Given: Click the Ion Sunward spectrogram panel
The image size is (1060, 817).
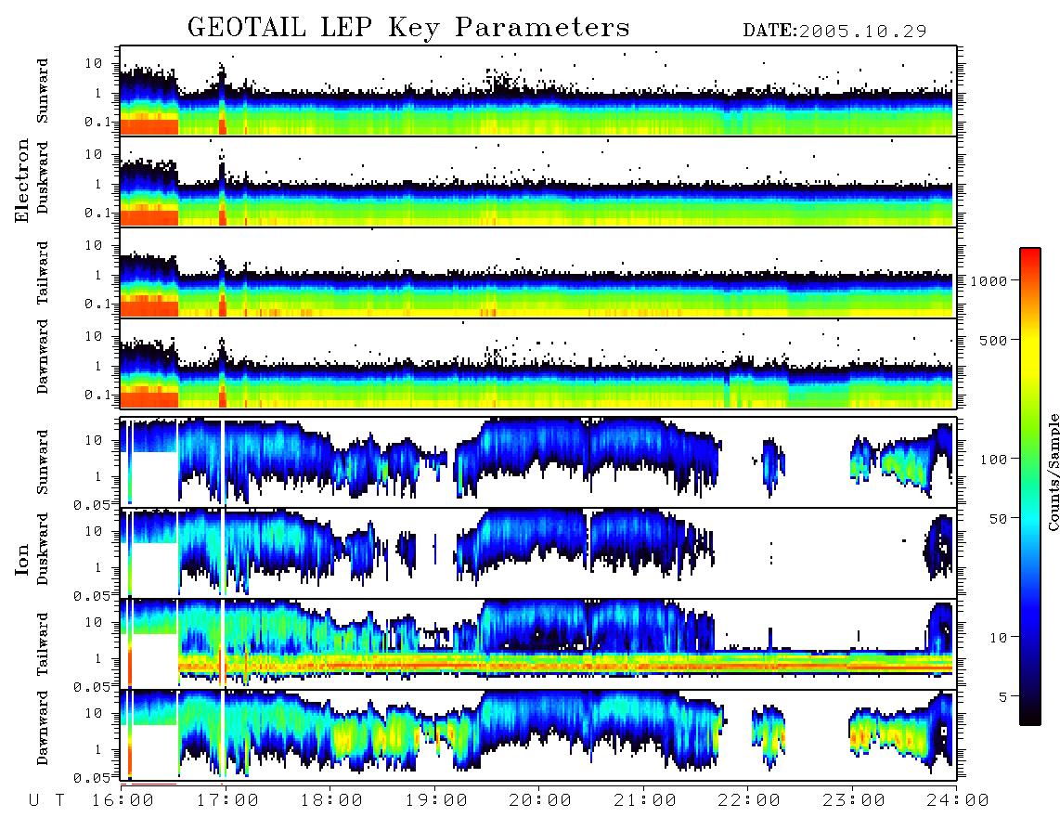Looking at the screenshot, I should click(x=538, y=462).
